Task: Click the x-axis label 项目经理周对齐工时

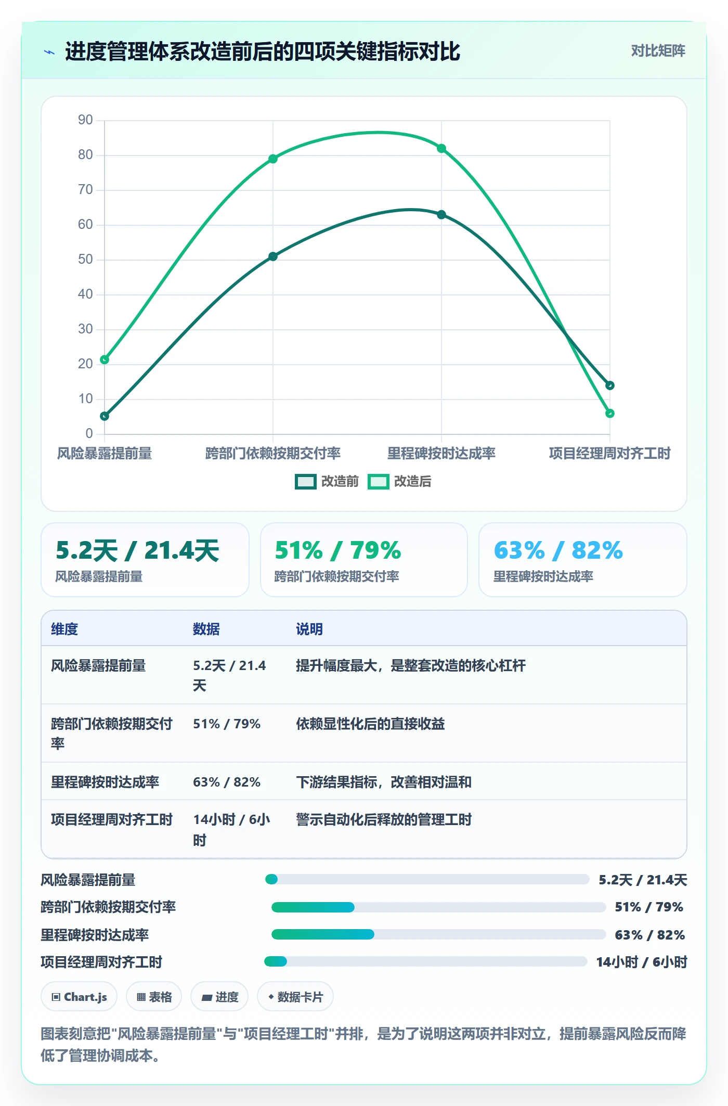Action: click(x=610, y=453)
